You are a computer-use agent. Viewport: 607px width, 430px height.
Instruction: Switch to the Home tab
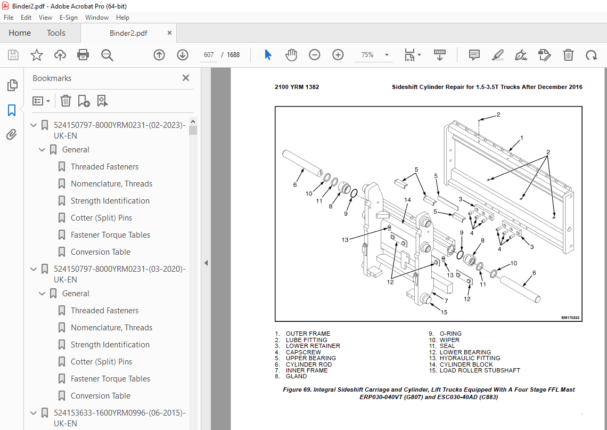click(x=20, y=33)
